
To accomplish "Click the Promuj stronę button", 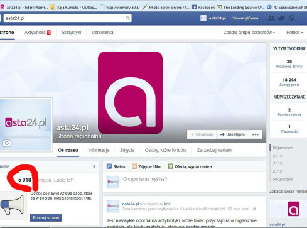I will [x=46, y=218].
